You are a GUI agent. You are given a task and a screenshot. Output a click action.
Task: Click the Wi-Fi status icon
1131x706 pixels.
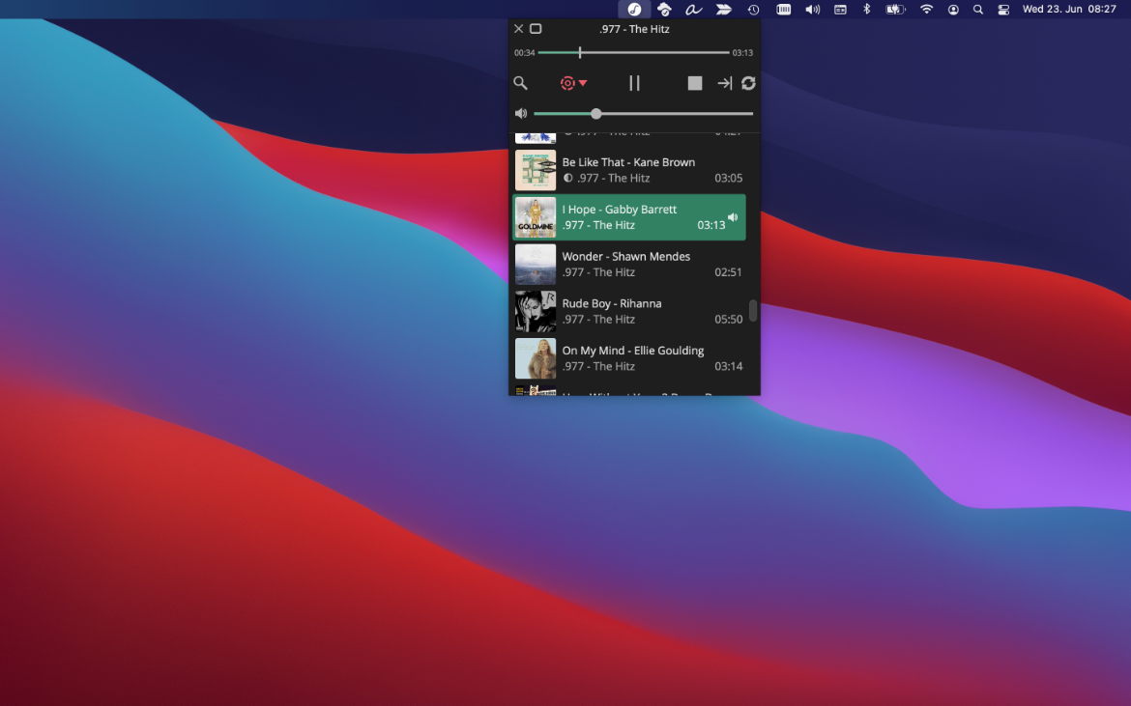pos(926,10)
